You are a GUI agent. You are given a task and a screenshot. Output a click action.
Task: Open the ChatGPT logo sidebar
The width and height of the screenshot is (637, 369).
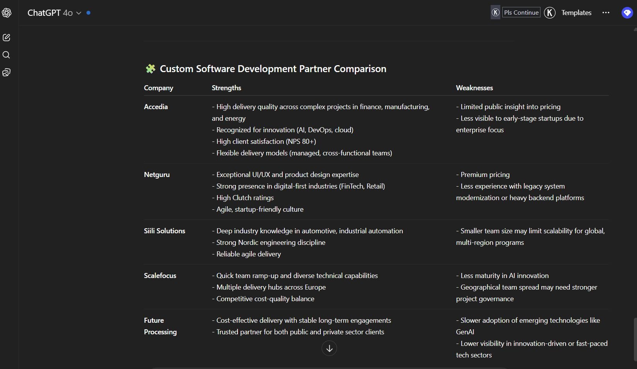tap(7, 13)
